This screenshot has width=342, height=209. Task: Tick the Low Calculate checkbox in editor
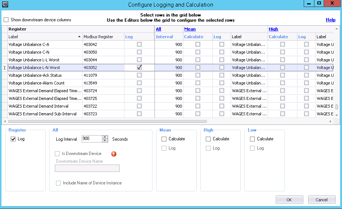[x=252, y=139]
